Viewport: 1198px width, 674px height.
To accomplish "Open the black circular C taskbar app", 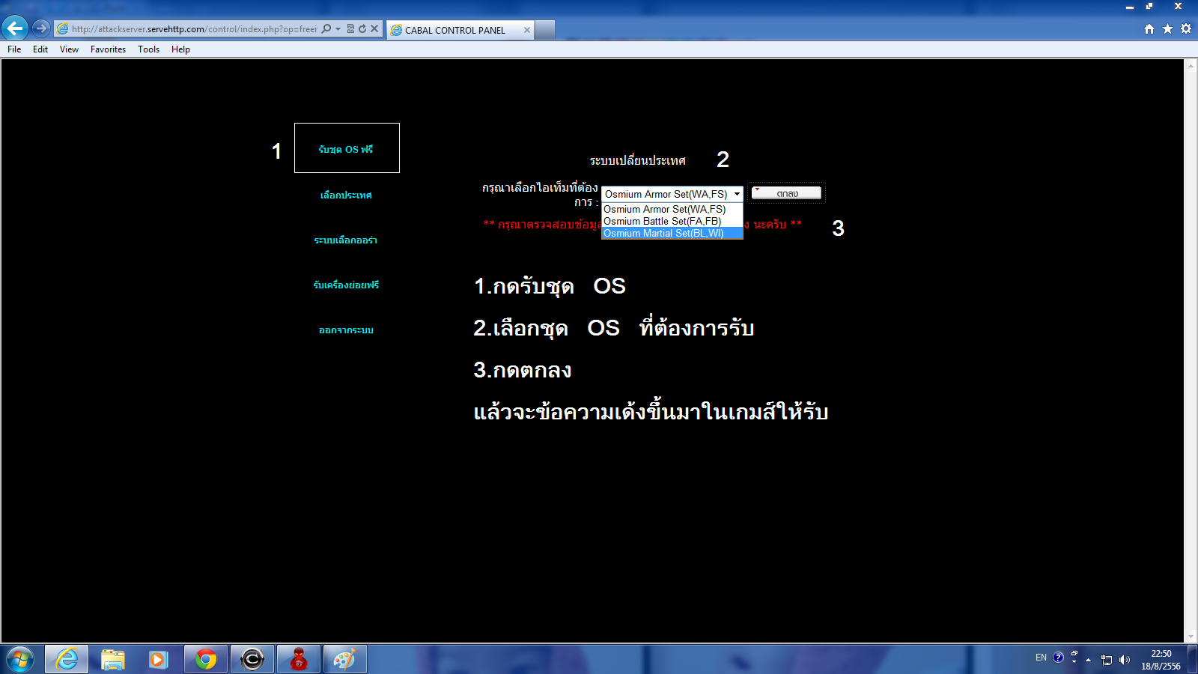I will pyautogui.click(x=252, y=660).
